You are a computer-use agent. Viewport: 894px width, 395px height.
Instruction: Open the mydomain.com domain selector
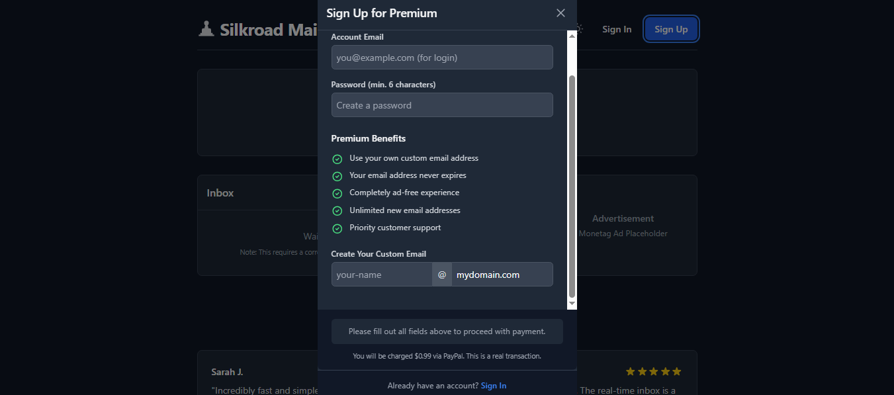(x=502, y=275)
